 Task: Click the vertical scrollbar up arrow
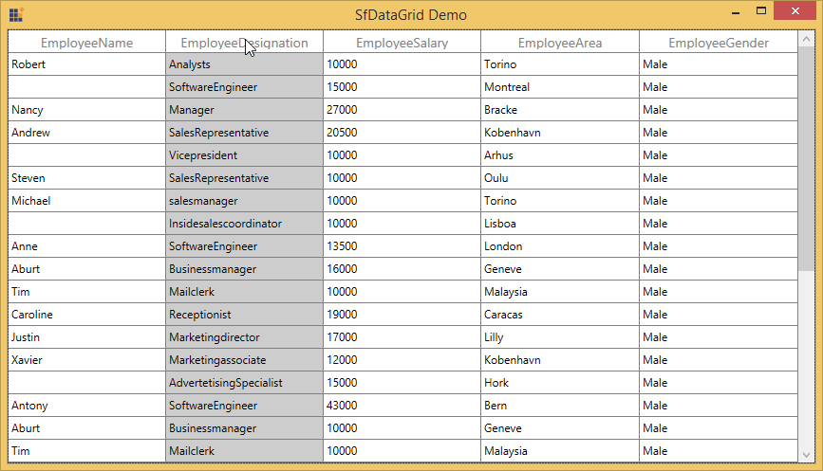tap(806, 39)
